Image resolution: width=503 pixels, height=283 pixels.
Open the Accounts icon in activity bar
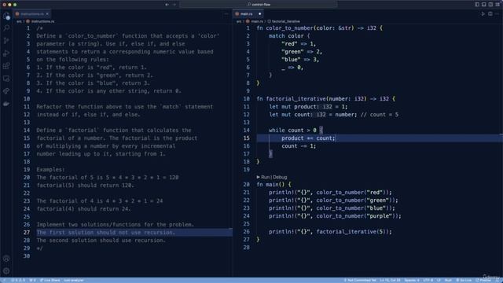[6, 259]
